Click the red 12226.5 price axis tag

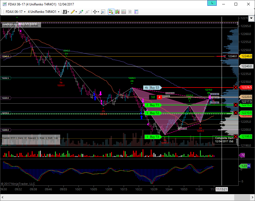point(246,87)
